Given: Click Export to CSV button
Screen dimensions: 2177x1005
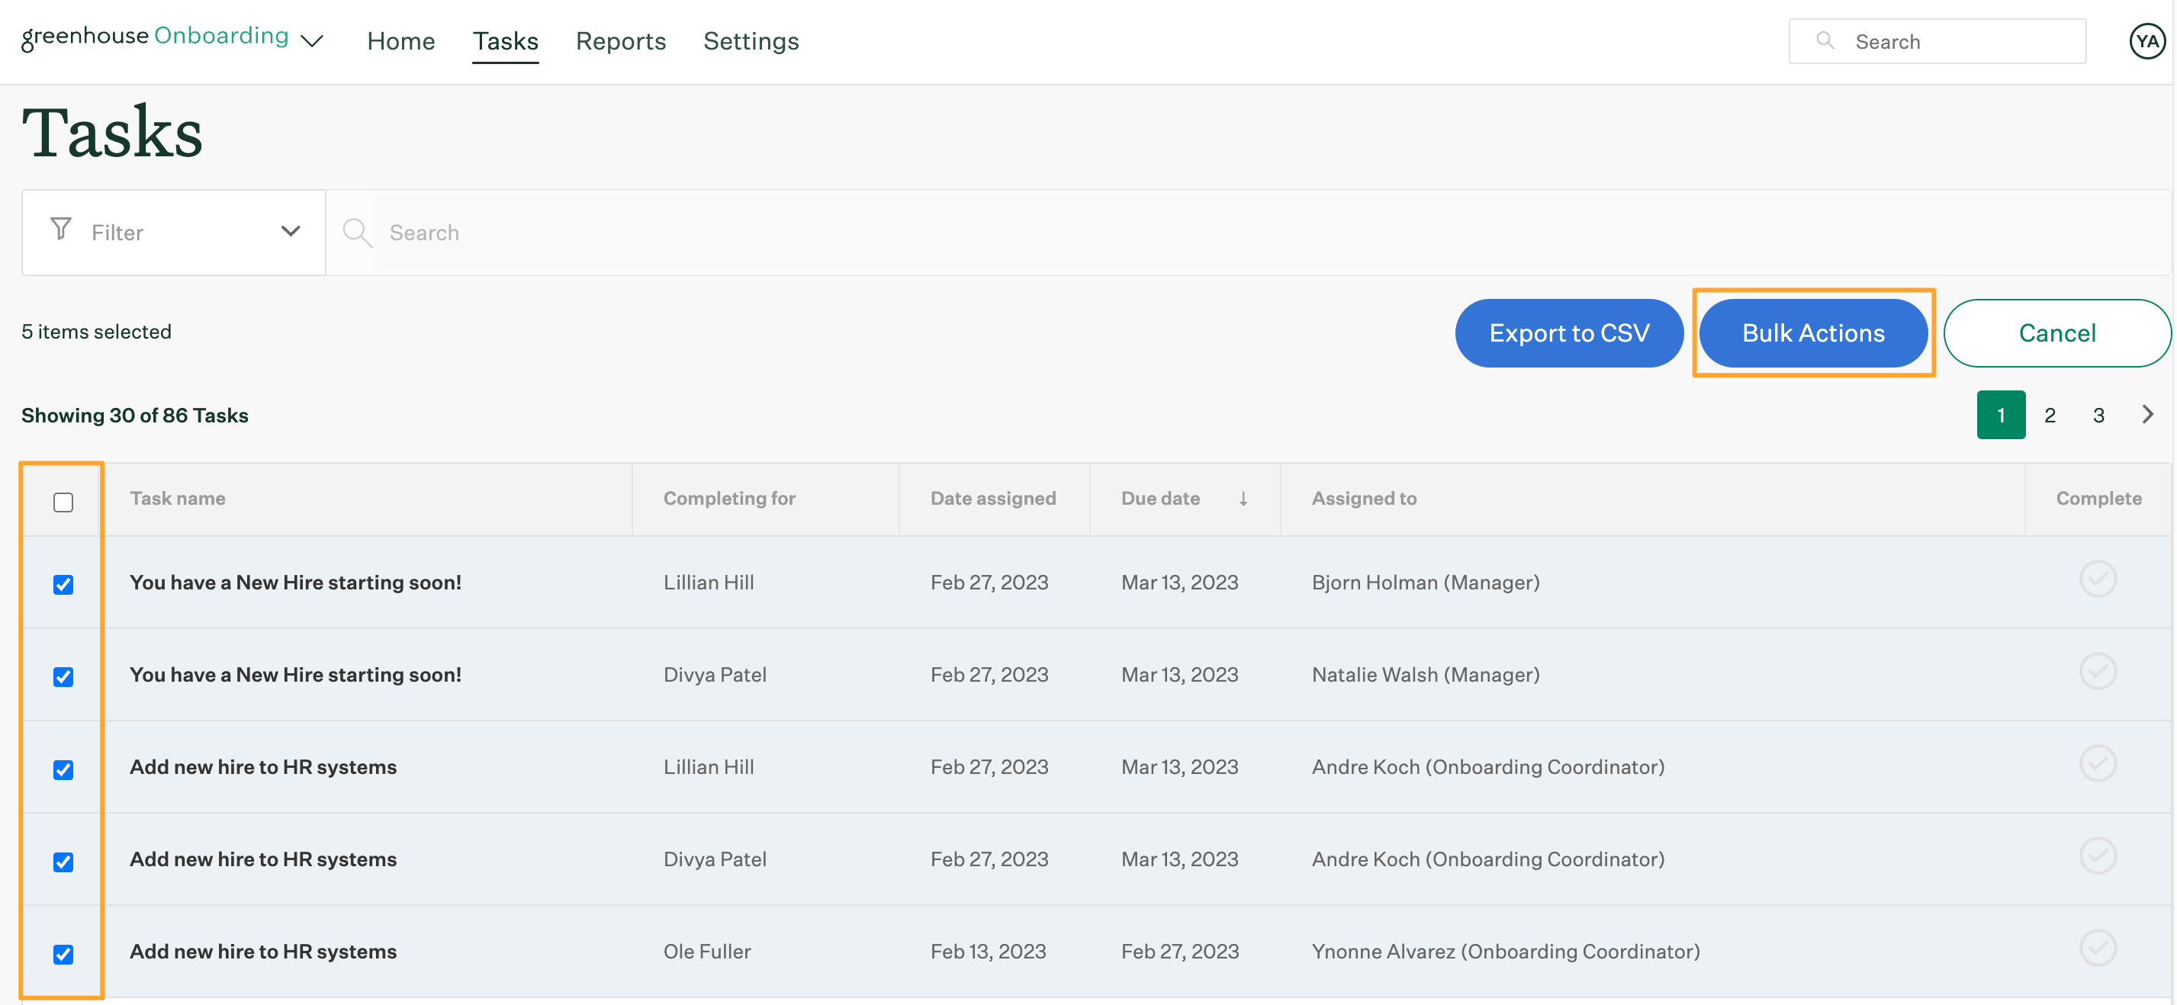Looking at the screenshot, I should click(1568, 332).
